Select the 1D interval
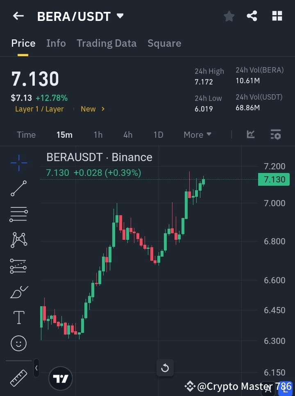 tap(159, 134)
